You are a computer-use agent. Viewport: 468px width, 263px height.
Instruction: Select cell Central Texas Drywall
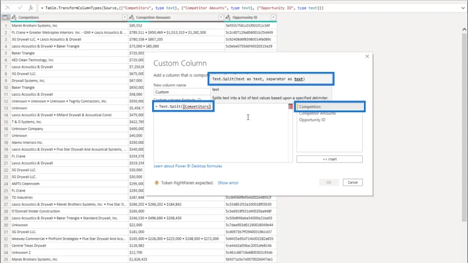[69, 245]
